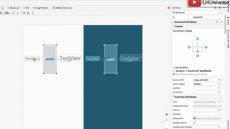Open the Gradle side tool window tab
This screenshot has height=129, width=230.
[x=228, y=21]
